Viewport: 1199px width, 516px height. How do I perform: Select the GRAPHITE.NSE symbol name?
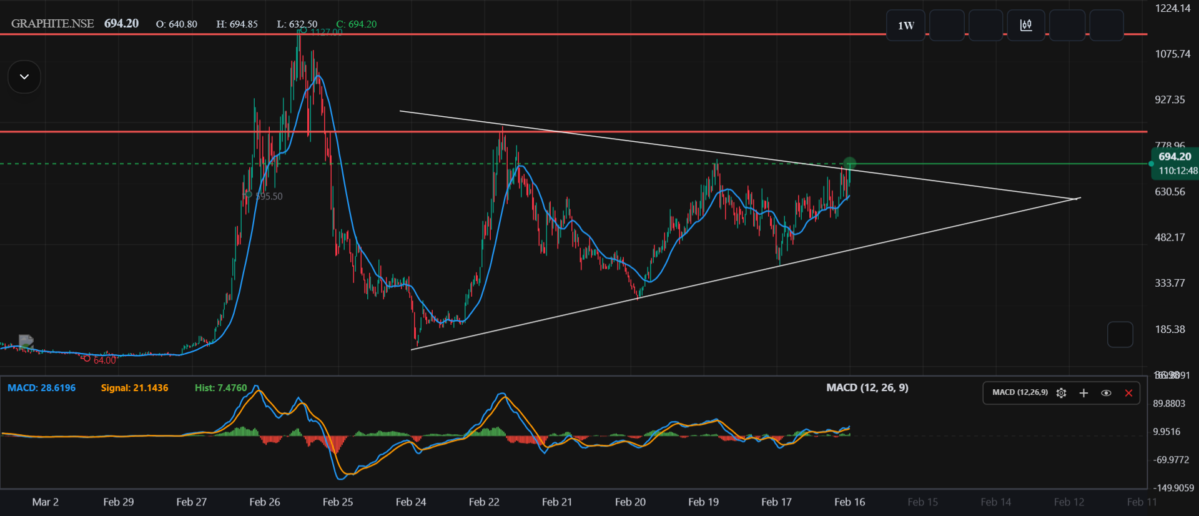tap(52, 24)
